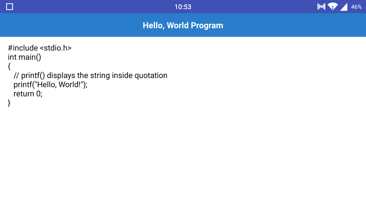This screenshot has width=366, height=206.
Task: Click the int main() line
Action: click(24, 57)
